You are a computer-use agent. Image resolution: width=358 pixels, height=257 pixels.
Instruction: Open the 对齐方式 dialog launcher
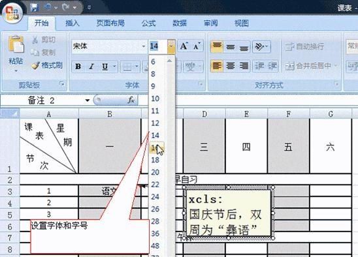pos(336,83)
